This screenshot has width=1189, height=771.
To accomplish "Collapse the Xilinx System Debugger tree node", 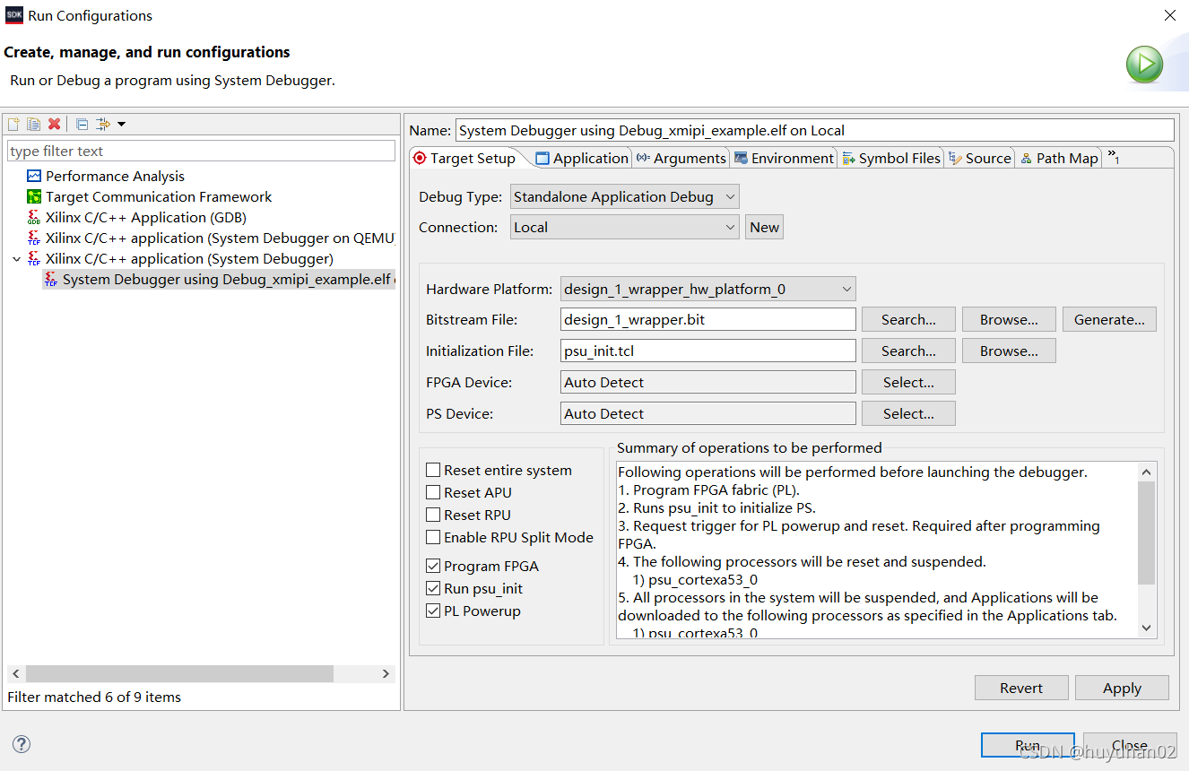I will (16, 259).
